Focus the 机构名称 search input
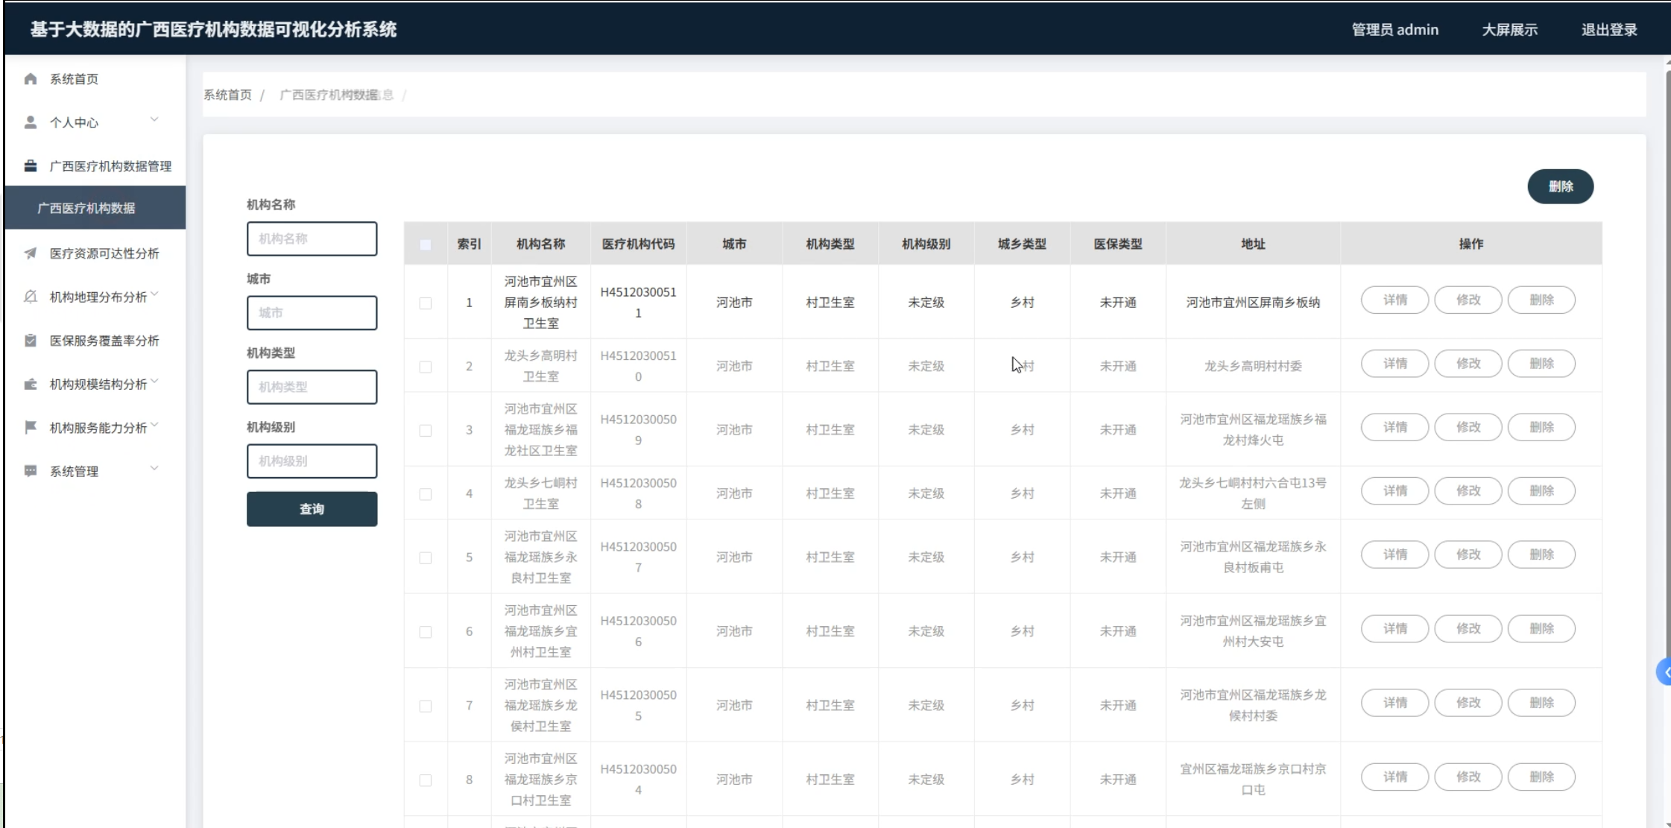 coord(312,238)
